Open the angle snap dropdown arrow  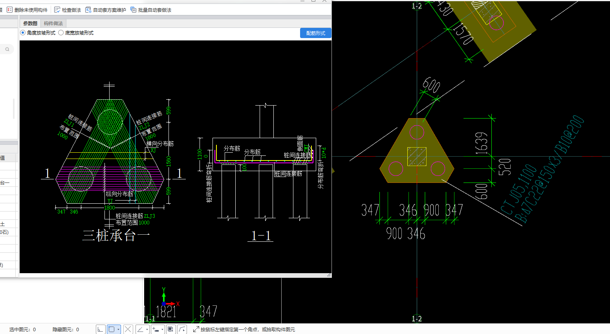click(147, 329)
